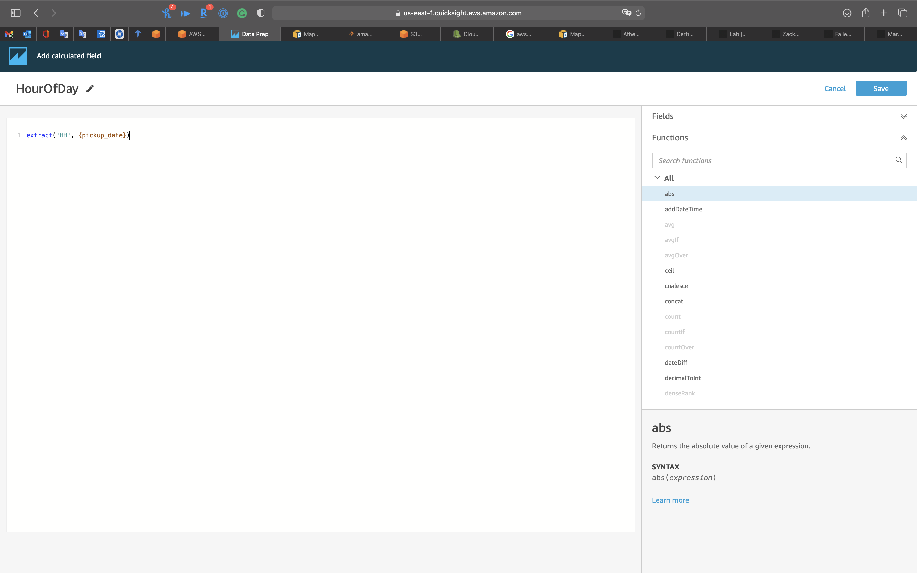Select the addDateTime function

(683, 209)
